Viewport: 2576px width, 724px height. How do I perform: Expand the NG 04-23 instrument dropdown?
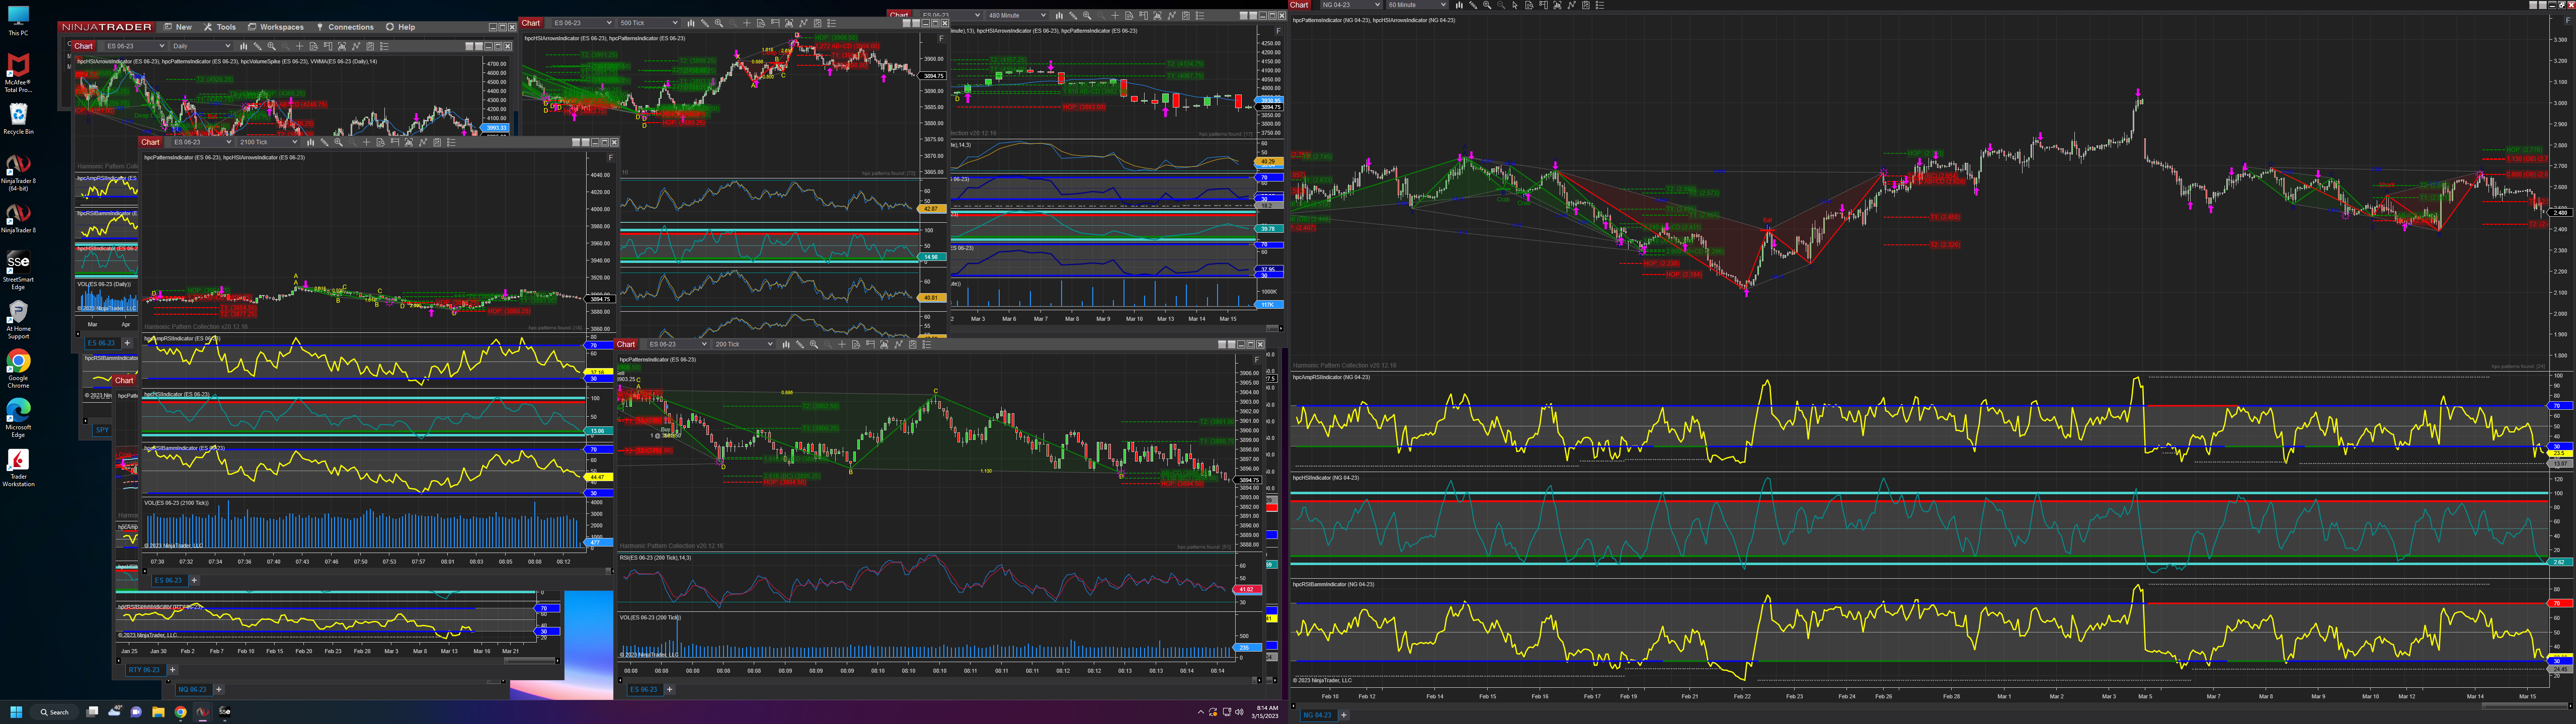pyautogui.click(x=1378, y=5)
